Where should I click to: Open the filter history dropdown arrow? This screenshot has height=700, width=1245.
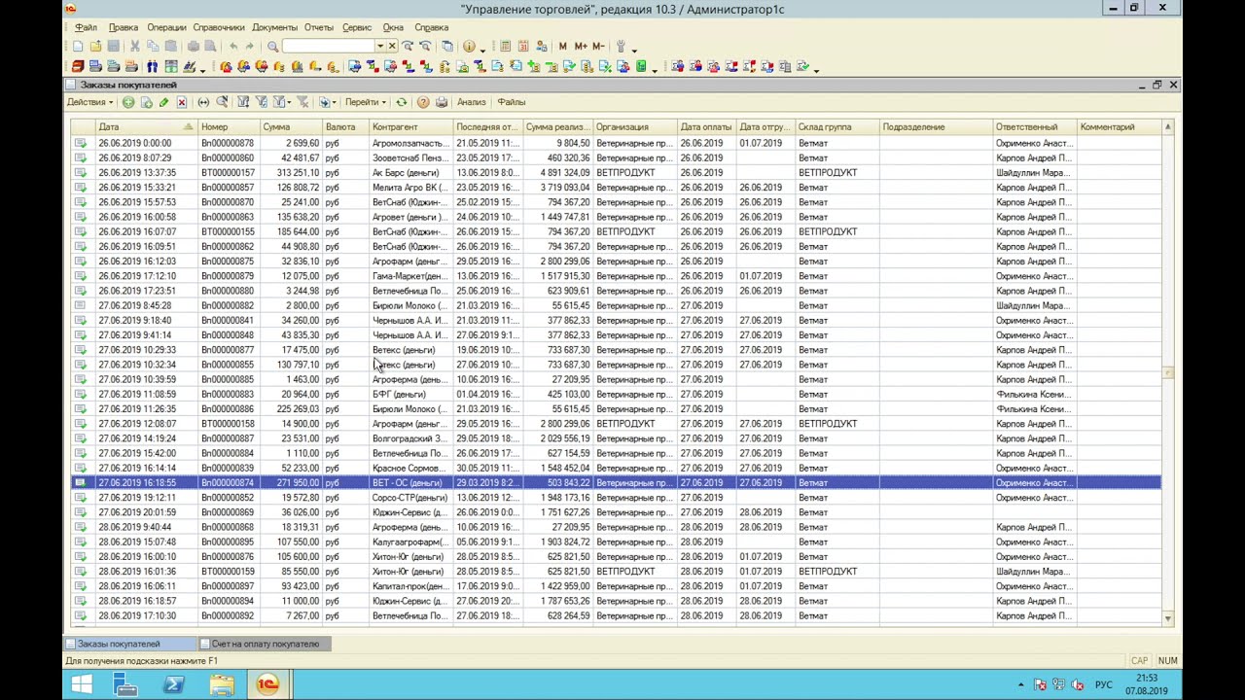pyautogui.click(x=289, y=102)
